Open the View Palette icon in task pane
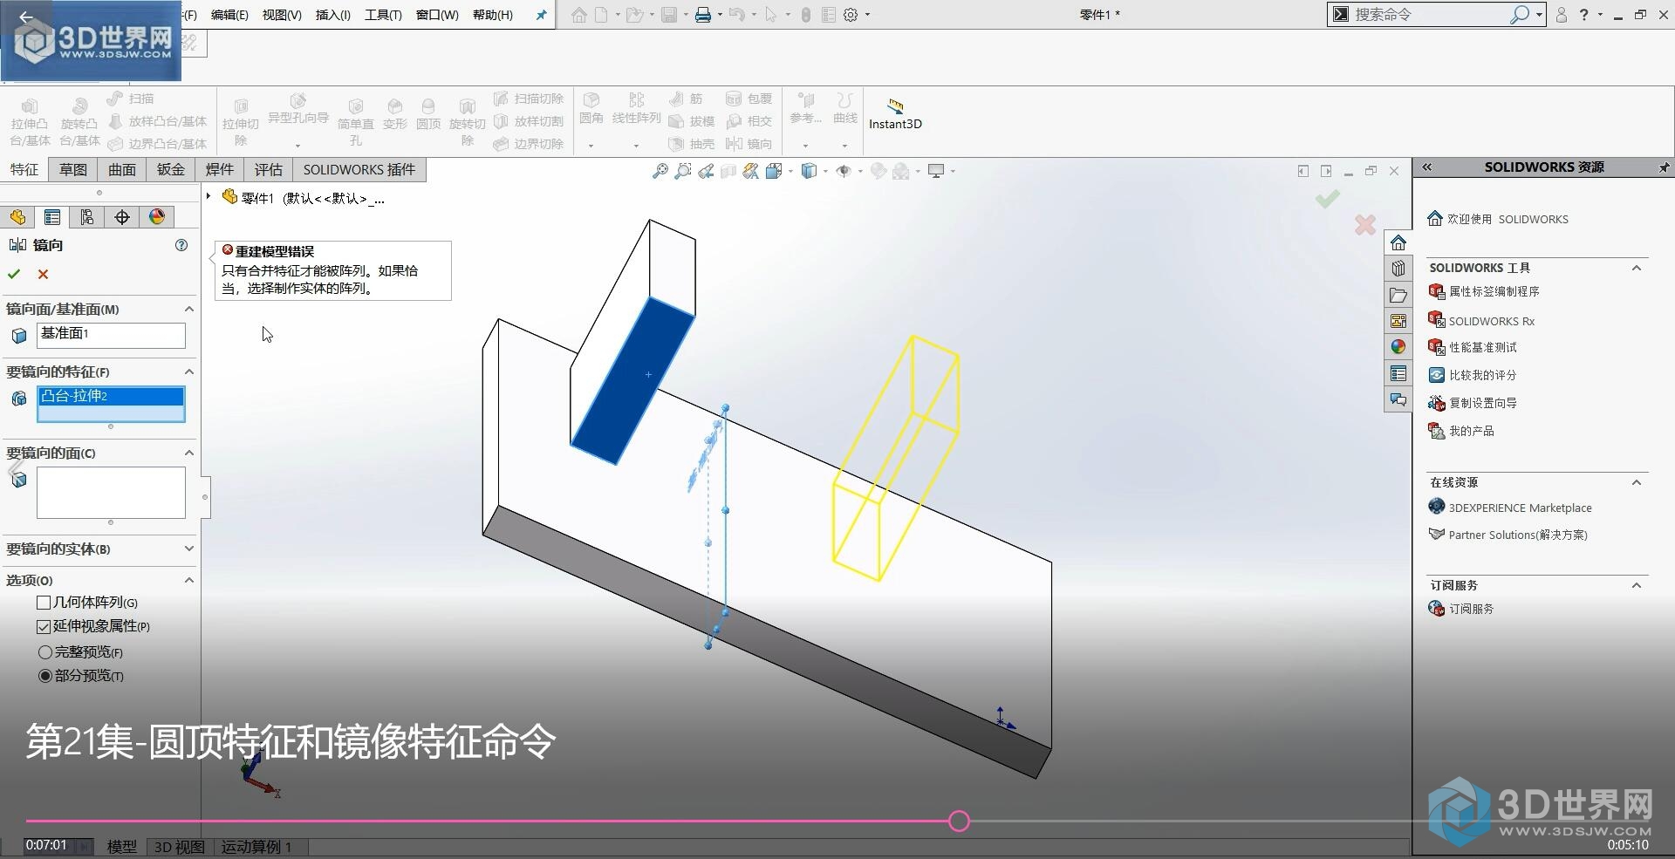The image size is (1675, 859). click(x=1398, y=321)
